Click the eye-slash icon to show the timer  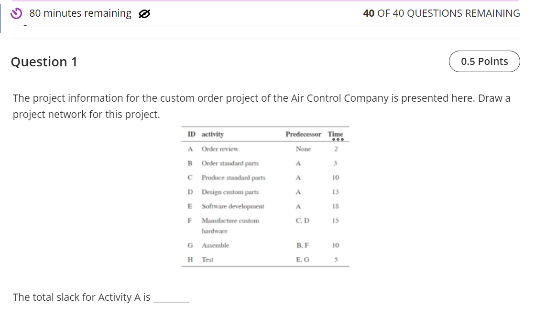tap(144, 13)
